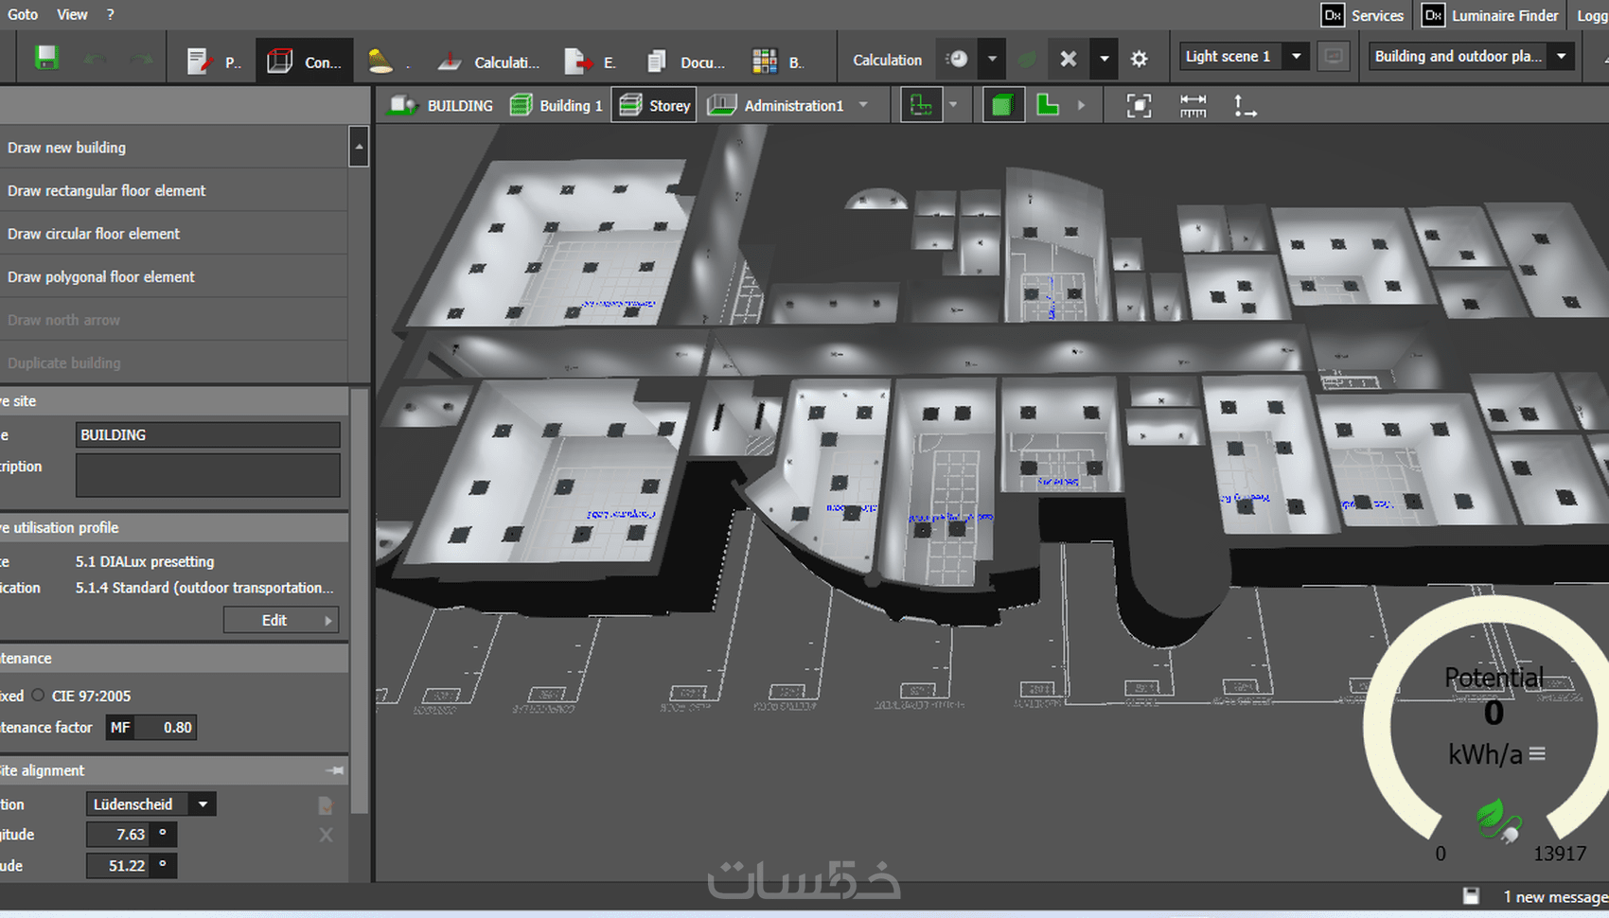Screen dimensions: 1609x918
Task: Select the measure distance ruler icon
Action: tap(1193, 105)
